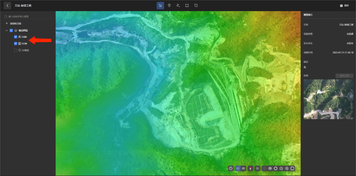Reset orientation with compass icon
Screen dimensions: 356x176
click(251, 168)
